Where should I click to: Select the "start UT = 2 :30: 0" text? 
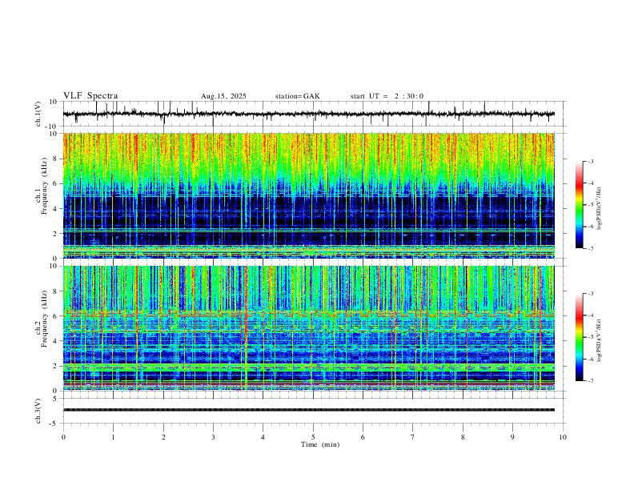coord(387,96)
